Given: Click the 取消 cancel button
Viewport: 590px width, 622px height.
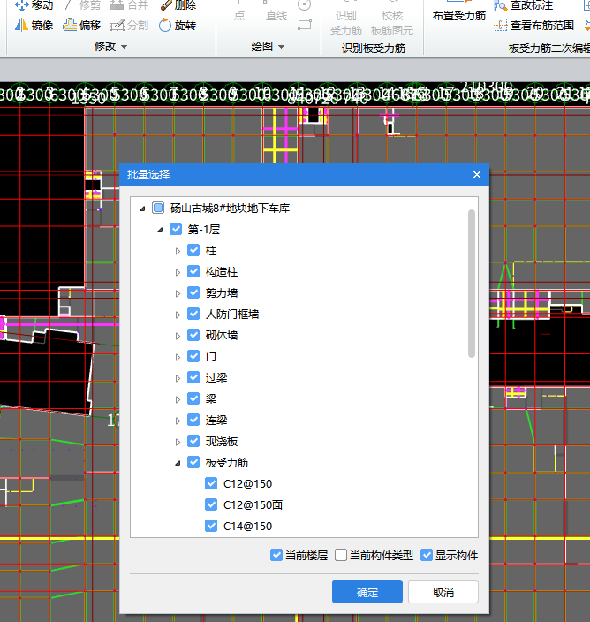Looking at the screenshot, I should 443,592.
